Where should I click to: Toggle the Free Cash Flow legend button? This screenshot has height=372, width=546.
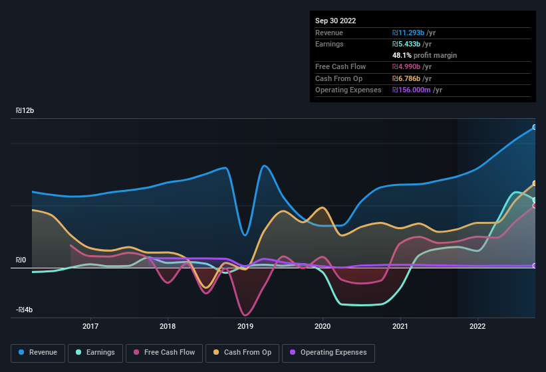(164, 353)
